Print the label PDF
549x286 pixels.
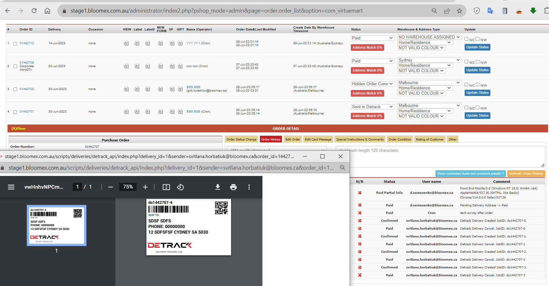click(x=233, y=187)
